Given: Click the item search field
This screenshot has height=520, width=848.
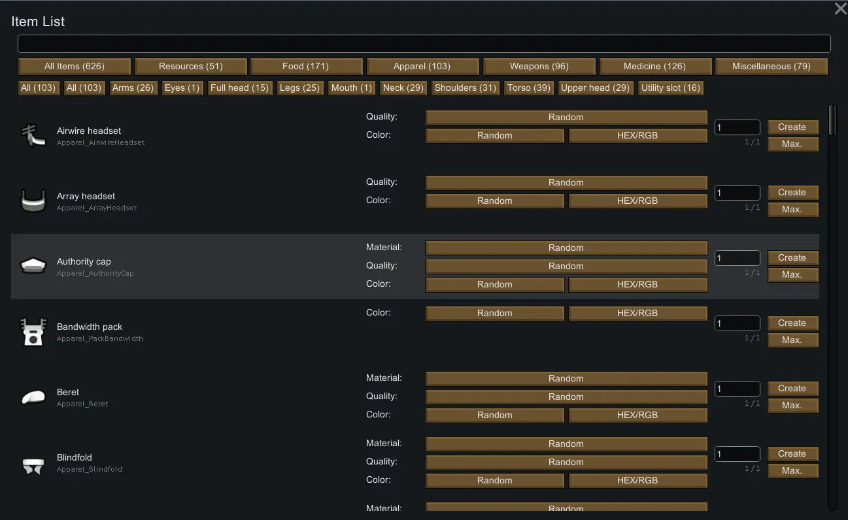Looking at the screenshot, I should [424, 44].
